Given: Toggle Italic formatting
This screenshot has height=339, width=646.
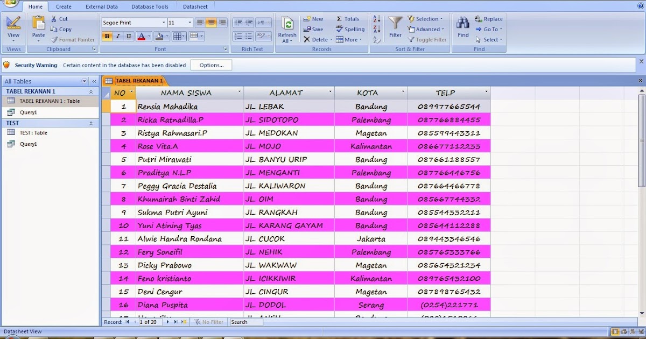Looking at the screenshot, I should [118, 37].
